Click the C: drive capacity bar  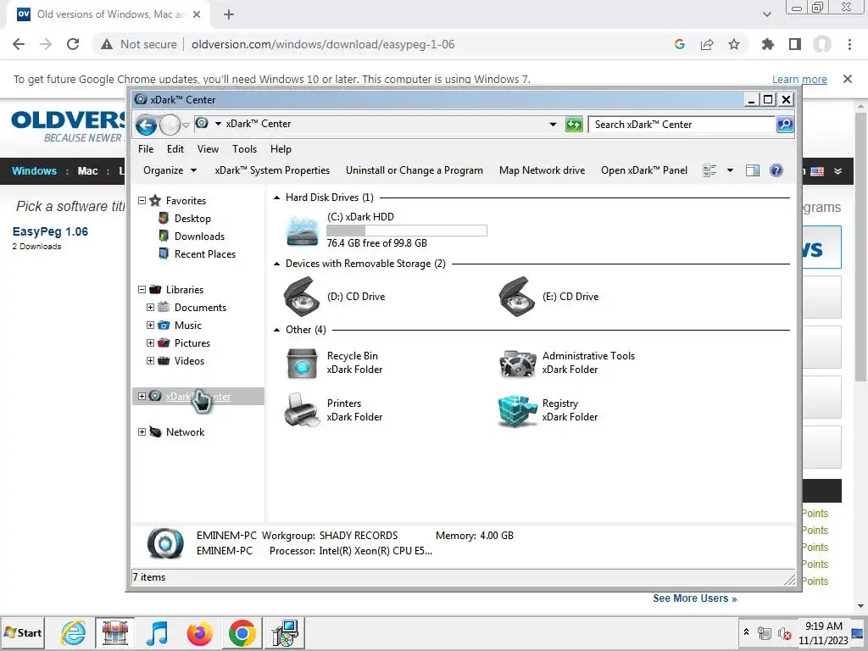(407, 231)
